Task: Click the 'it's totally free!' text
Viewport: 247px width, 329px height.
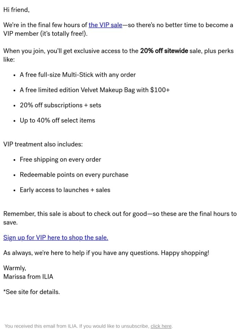Action: (x=64, y=34)
